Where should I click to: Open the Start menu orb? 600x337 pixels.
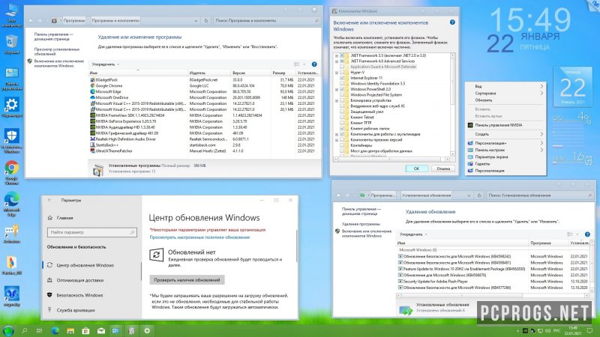click(8, 331)
